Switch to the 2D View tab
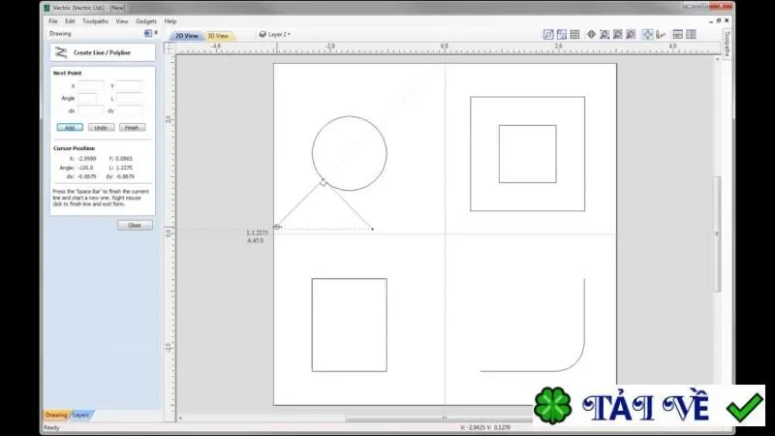Image resolution: width=775 pixels, height=436 pixels. pyautogui.click(x=186, y=36)
